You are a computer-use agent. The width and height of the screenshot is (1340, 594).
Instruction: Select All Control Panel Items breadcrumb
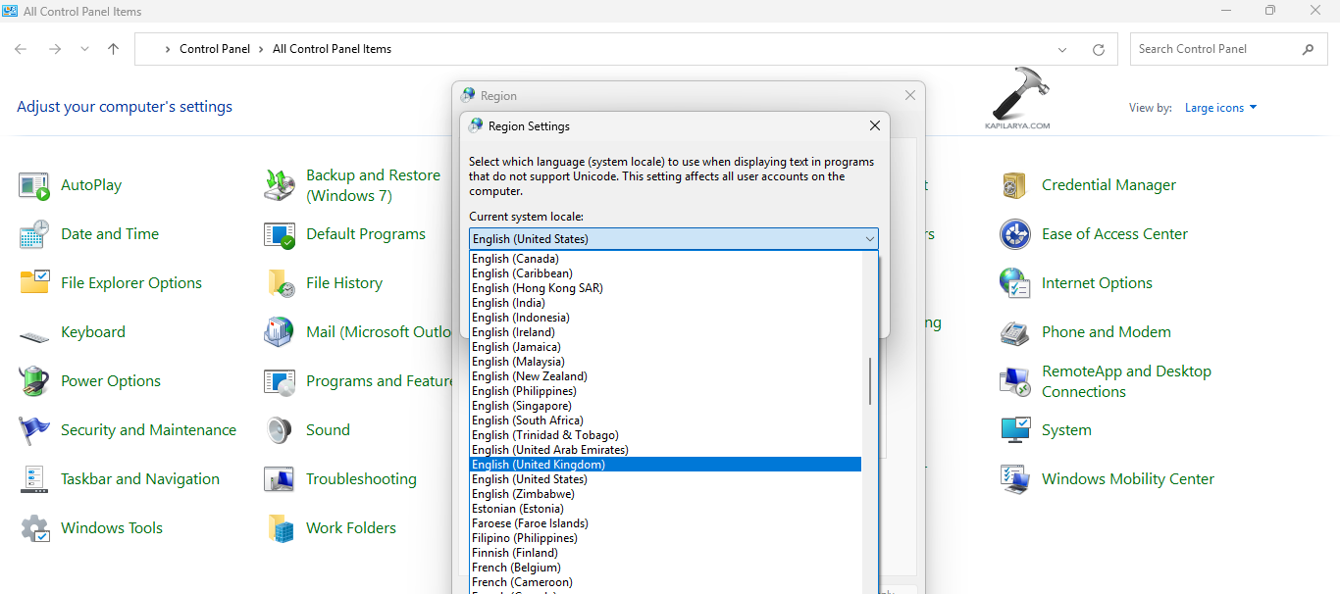[332, 48]
